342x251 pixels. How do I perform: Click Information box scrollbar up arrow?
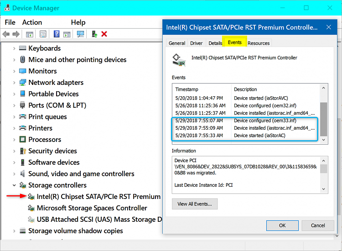323,161
